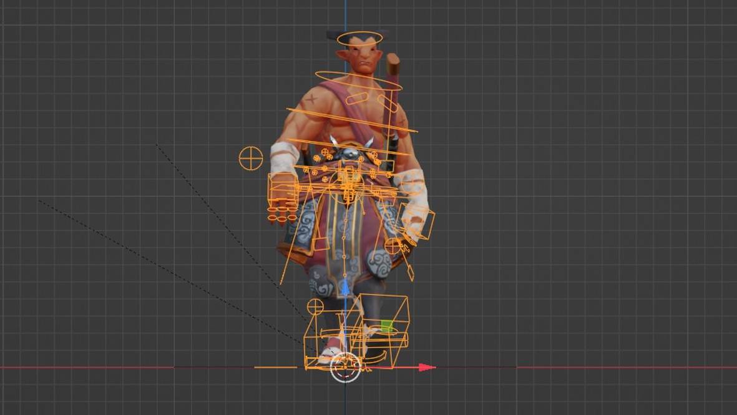Click the circle-cross target left of the arm
The image size is (737, 415).
click(x=251, y=159)
